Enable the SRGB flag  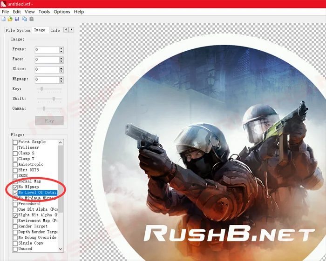point(15,176)
